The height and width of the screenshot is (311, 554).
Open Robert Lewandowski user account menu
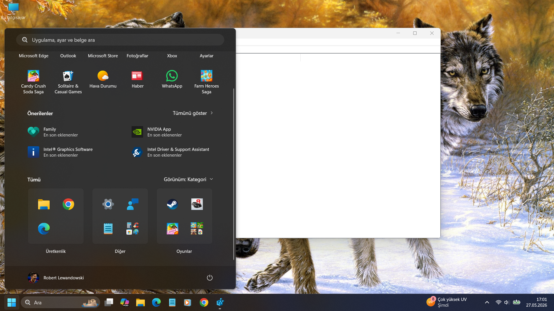click(x=56, y=278)
